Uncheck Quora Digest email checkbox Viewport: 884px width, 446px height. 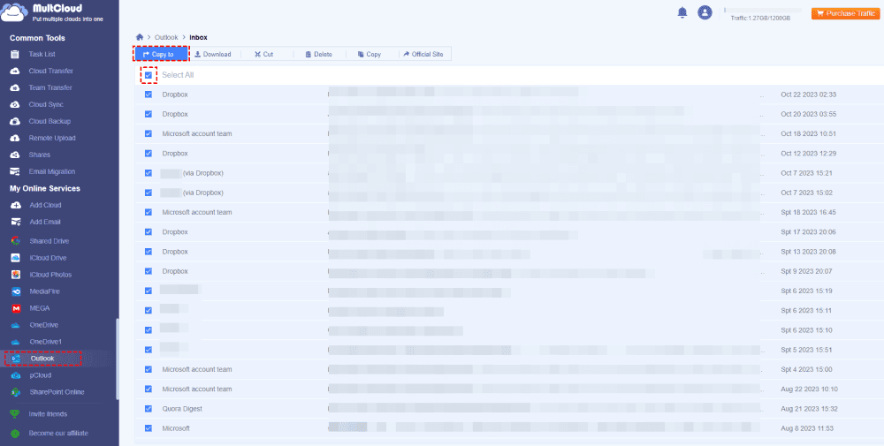coord(149,408)
